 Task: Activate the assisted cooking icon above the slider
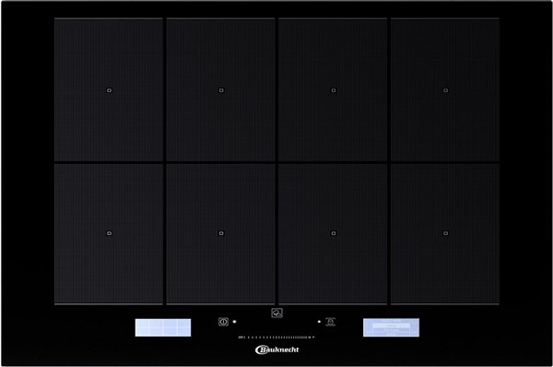click(x=276, y=313)
